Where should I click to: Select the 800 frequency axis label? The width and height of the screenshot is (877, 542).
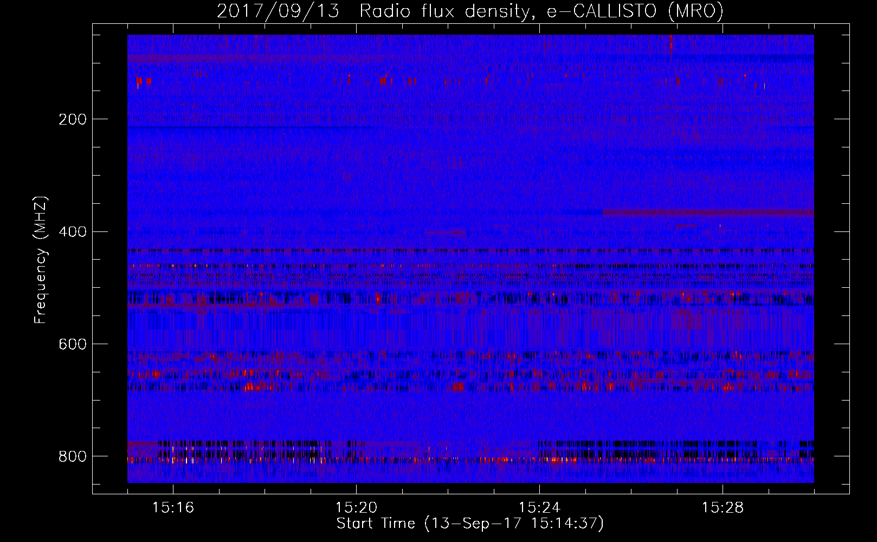click(73, 456)
